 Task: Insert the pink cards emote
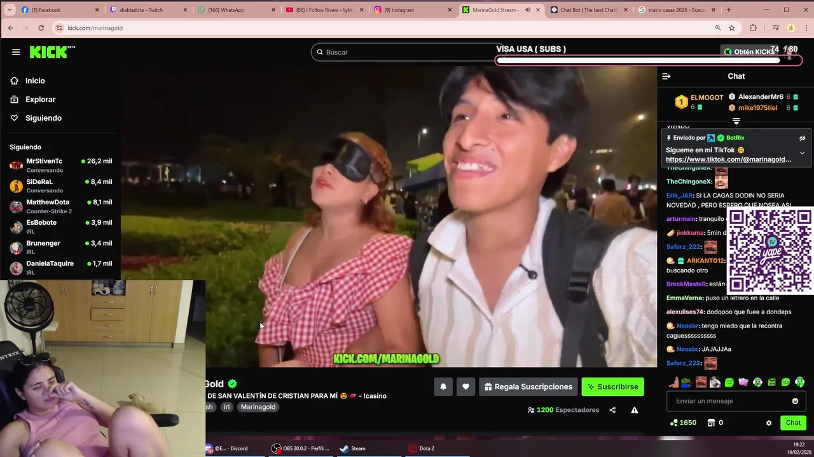point(743,382)
